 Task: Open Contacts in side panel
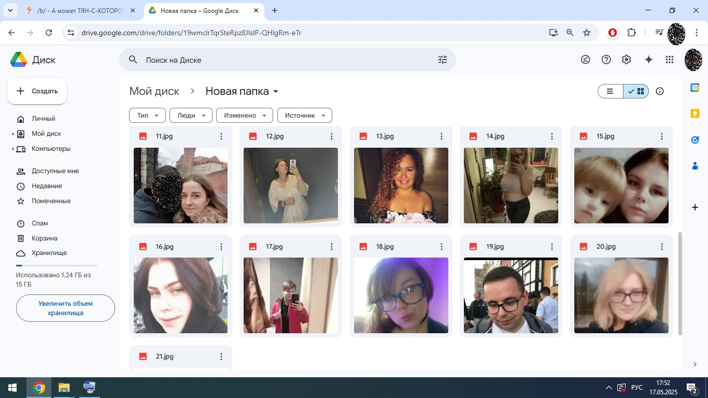coord(695,166)
